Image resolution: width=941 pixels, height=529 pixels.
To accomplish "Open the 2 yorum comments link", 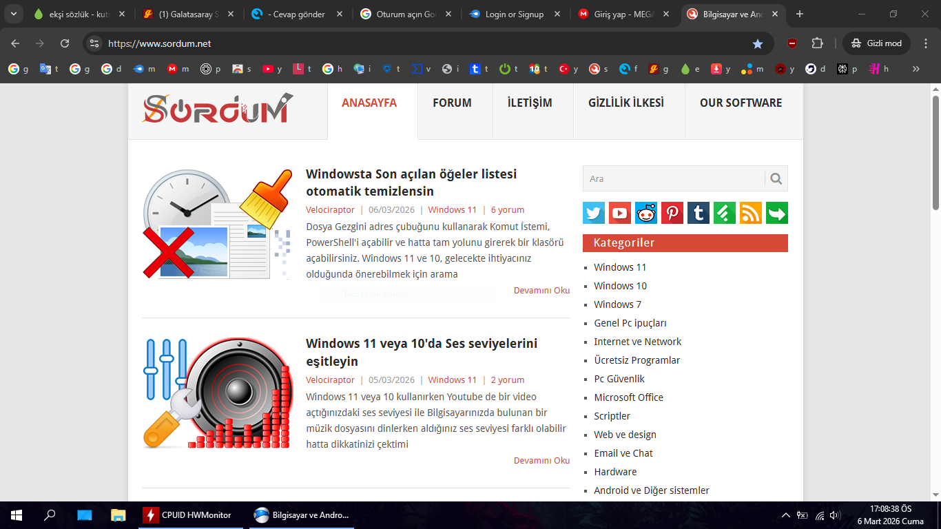I will [x=508, y=380].
